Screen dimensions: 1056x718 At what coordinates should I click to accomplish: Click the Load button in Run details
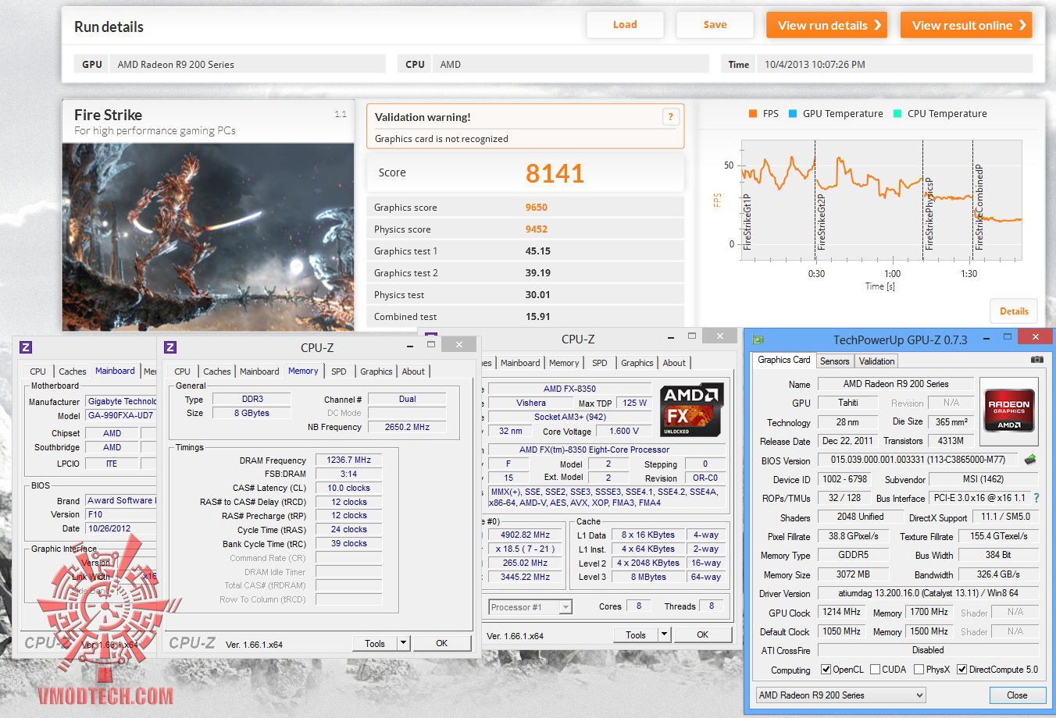tap(625, 25)
